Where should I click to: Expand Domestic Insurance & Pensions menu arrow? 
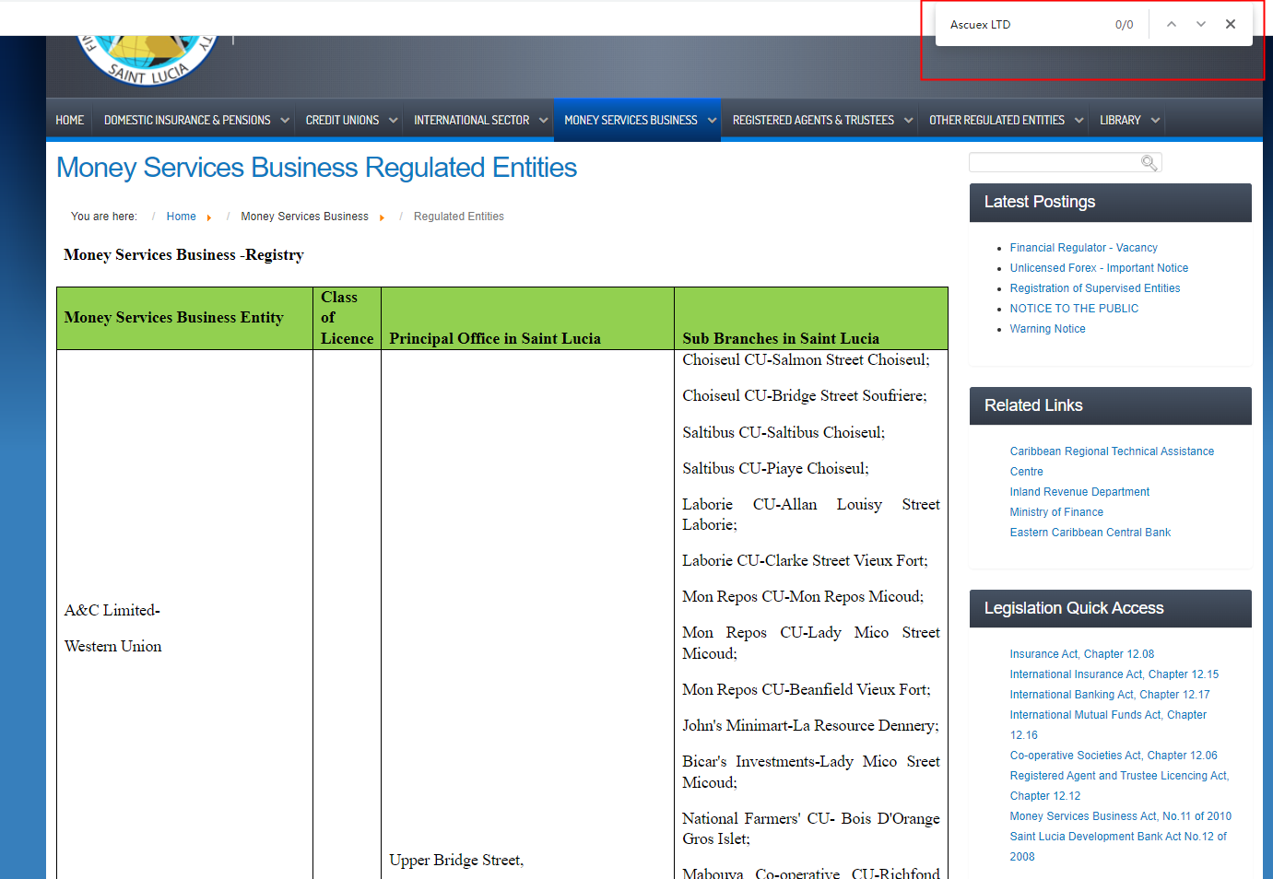(285, 121)
